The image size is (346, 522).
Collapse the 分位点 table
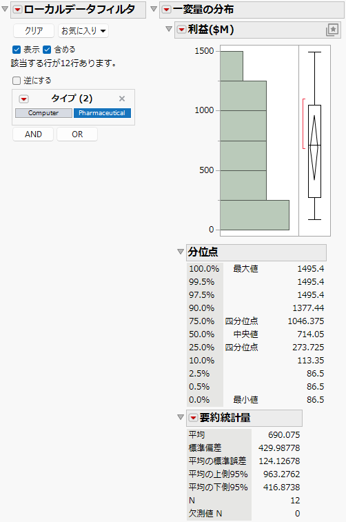click(181, 251)
